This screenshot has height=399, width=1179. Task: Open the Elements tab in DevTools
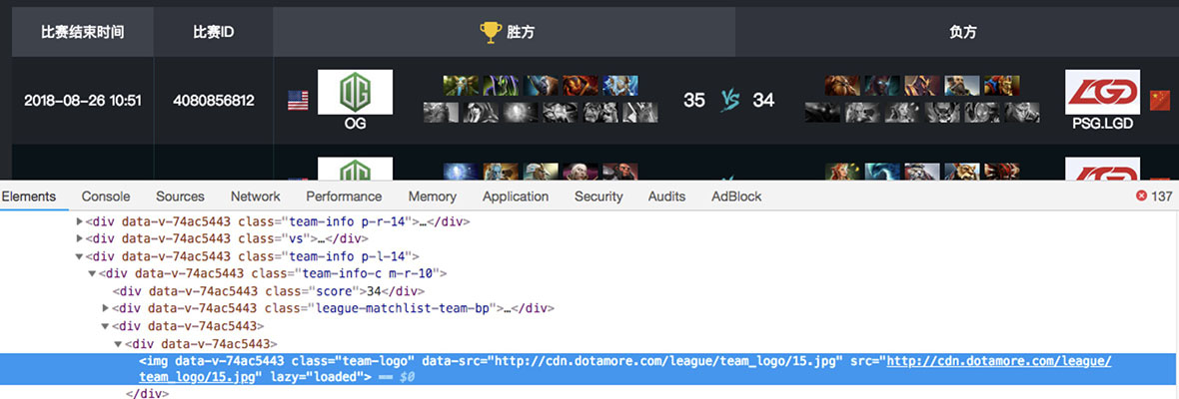pos(29,197)
